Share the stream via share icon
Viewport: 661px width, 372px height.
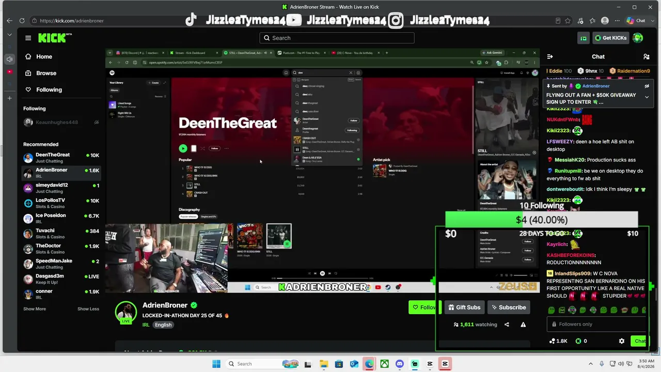507,324
